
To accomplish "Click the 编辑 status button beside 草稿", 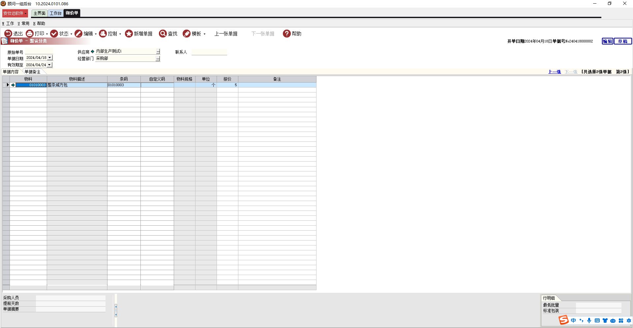I will (x=607, y=41).
